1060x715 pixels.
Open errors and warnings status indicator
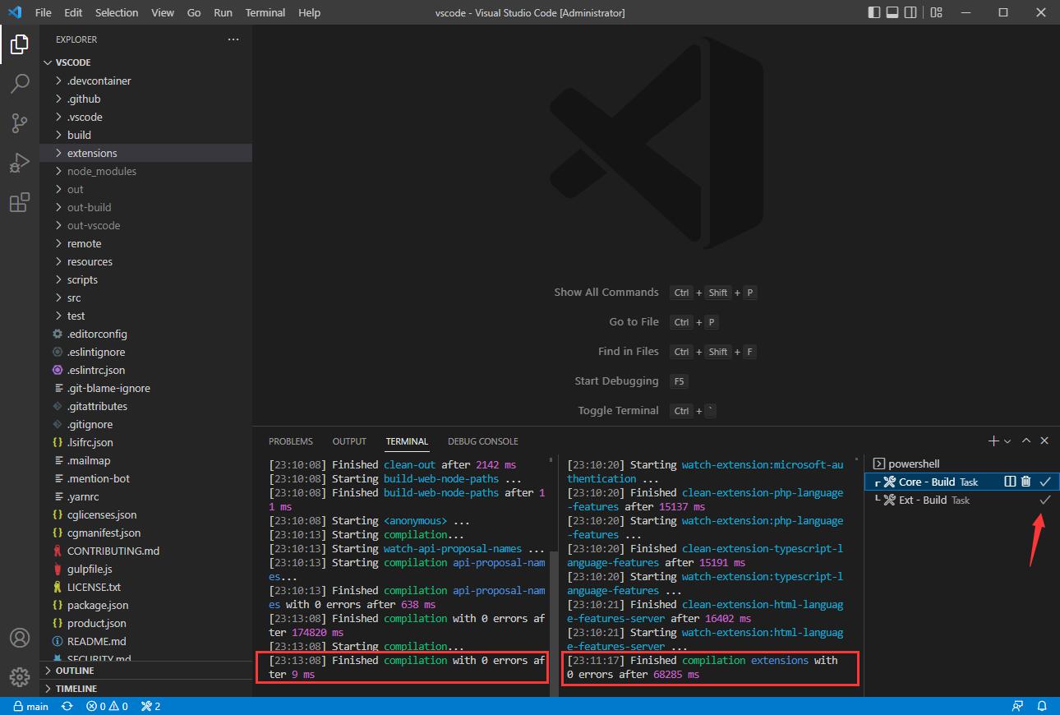click(x=107, y=706)
